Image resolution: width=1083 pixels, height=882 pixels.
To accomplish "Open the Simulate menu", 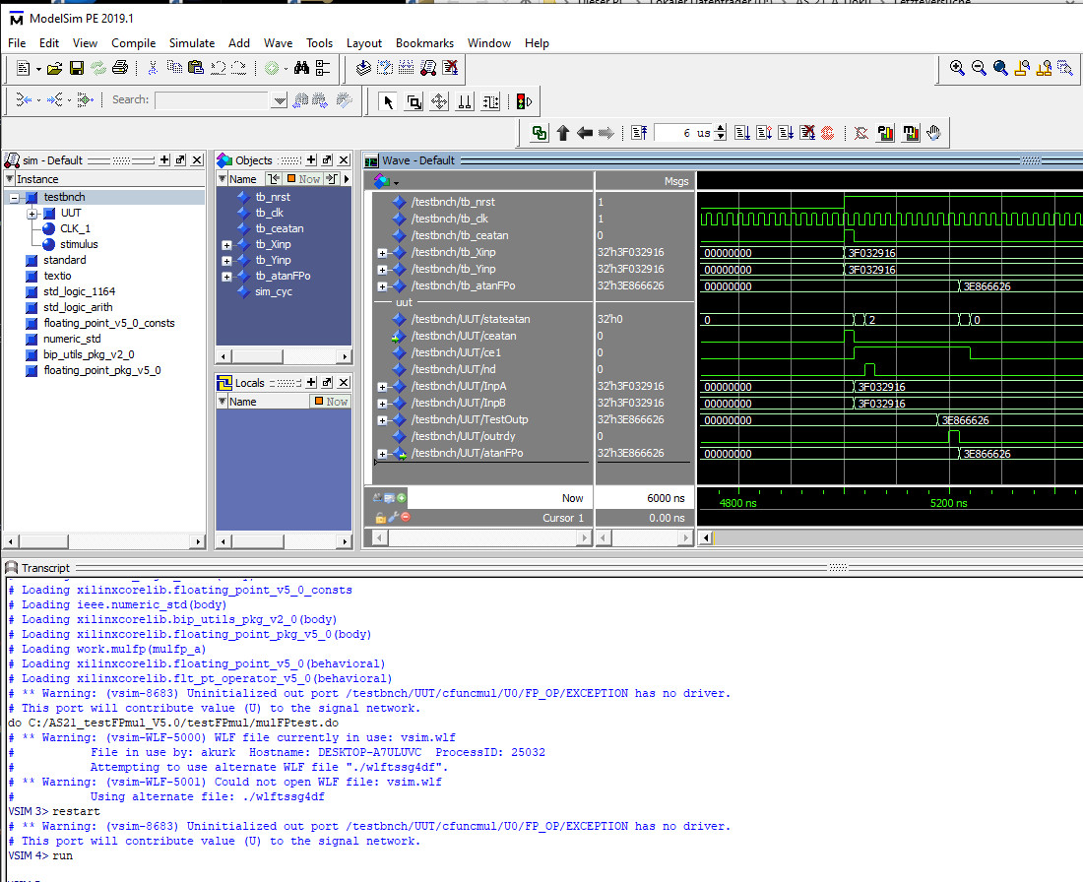I will 191,43.
